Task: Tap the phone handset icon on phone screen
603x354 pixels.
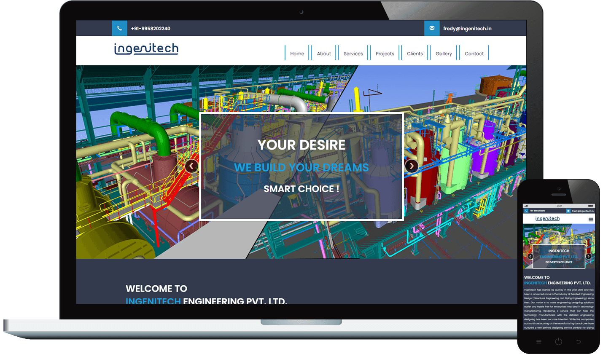Action: point(526,211)
